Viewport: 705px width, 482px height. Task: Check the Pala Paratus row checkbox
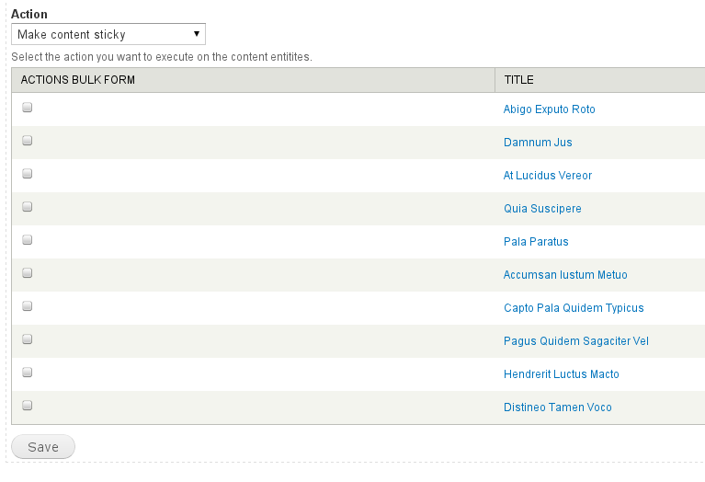pyautogui.click(x=28, y=240)
